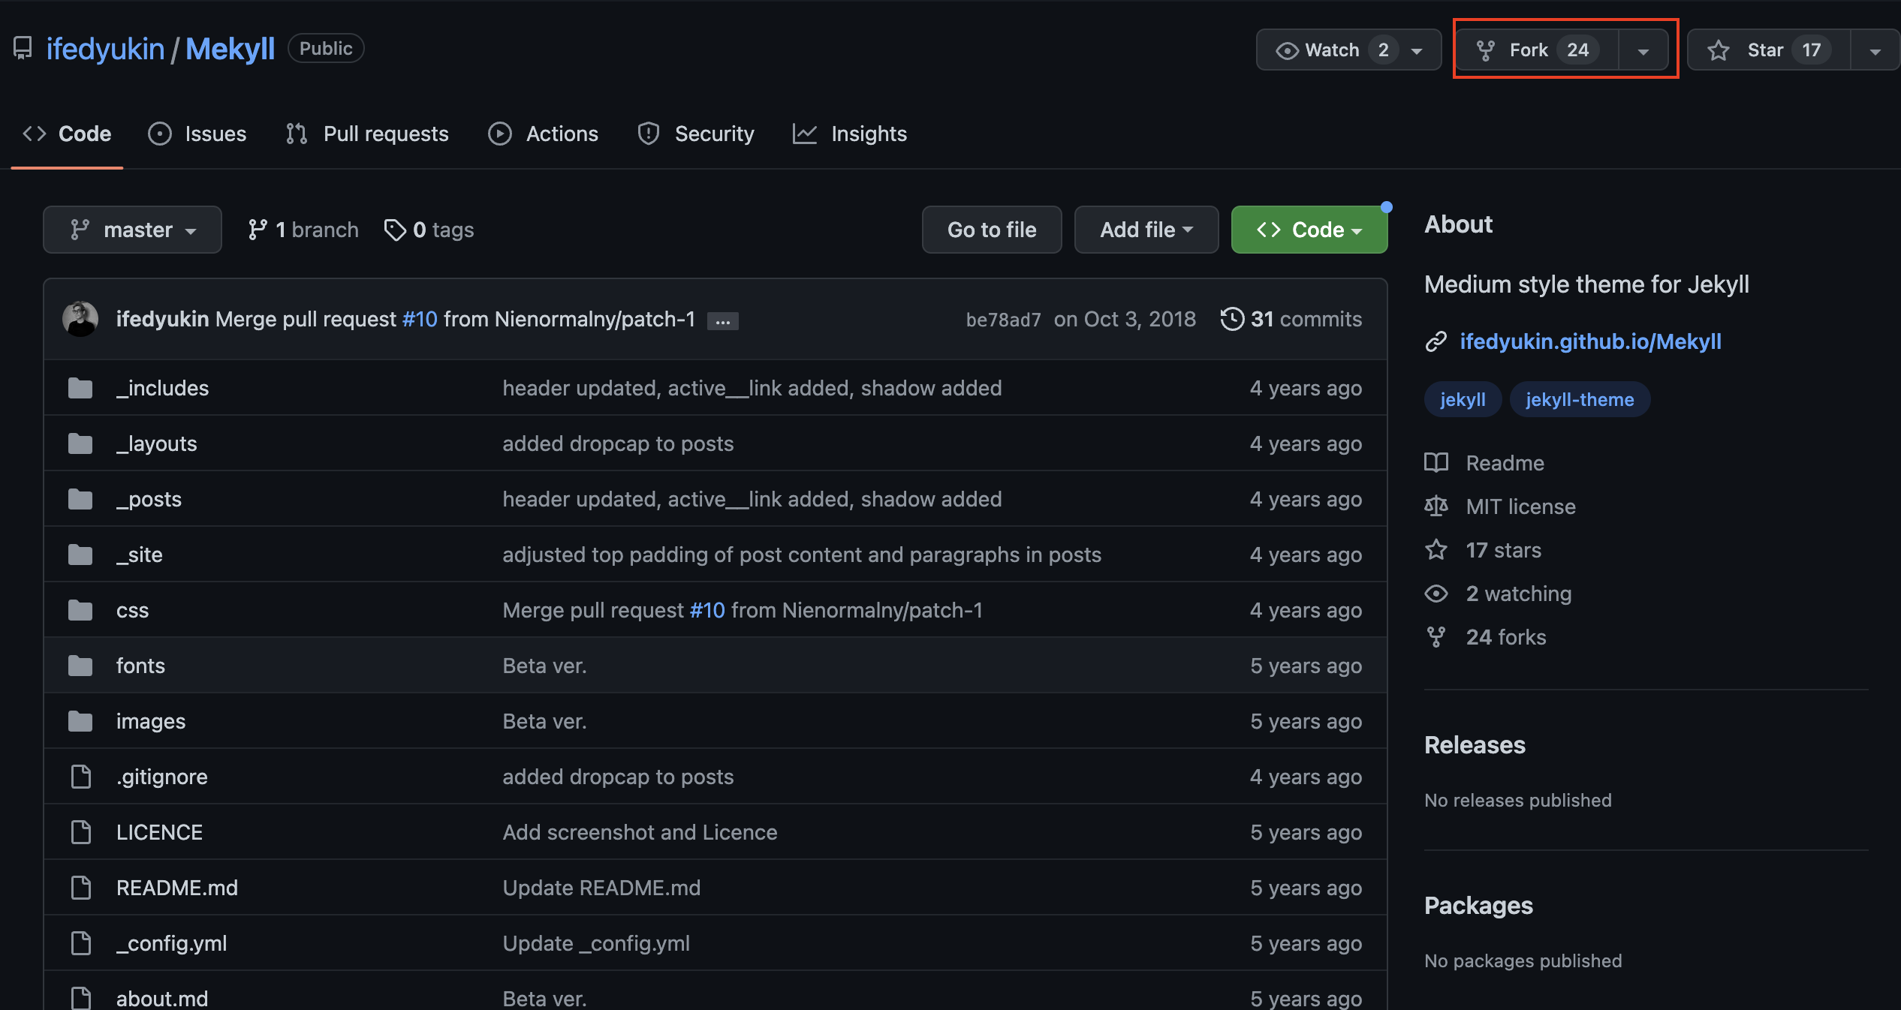Click the branch icon beside 1 branch
1901x1010 pixels.
tap(258, 230)
